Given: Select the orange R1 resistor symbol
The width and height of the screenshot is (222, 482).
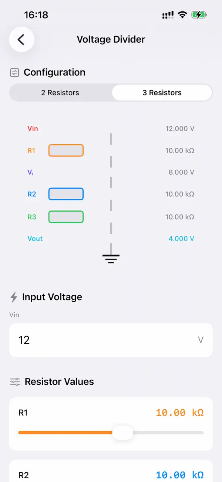Looking at the screenshot, I should 66,150.
